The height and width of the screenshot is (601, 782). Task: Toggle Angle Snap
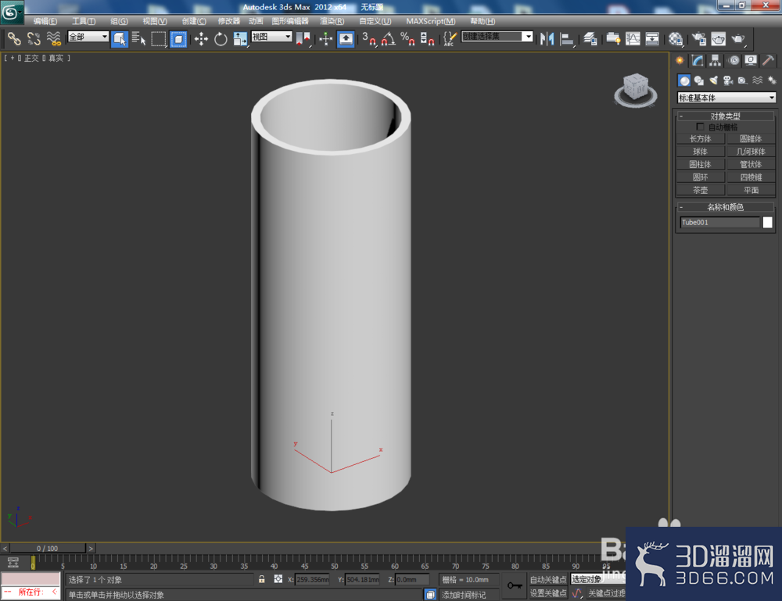pos(389,39)
